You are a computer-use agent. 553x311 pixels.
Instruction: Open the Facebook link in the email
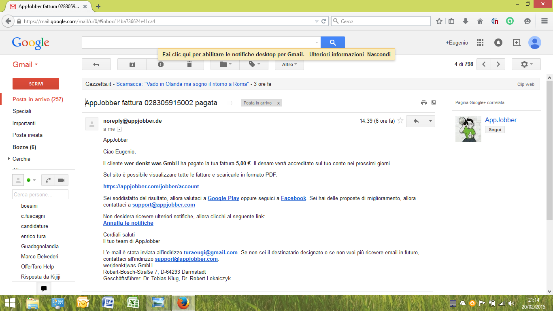[294, 198]
